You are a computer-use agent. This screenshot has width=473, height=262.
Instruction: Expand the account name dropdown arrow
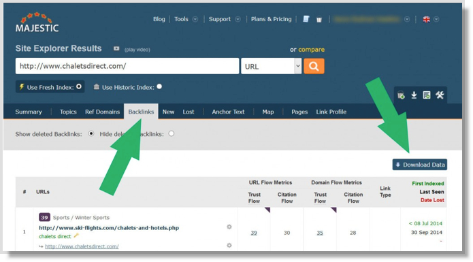click(407, 19)
